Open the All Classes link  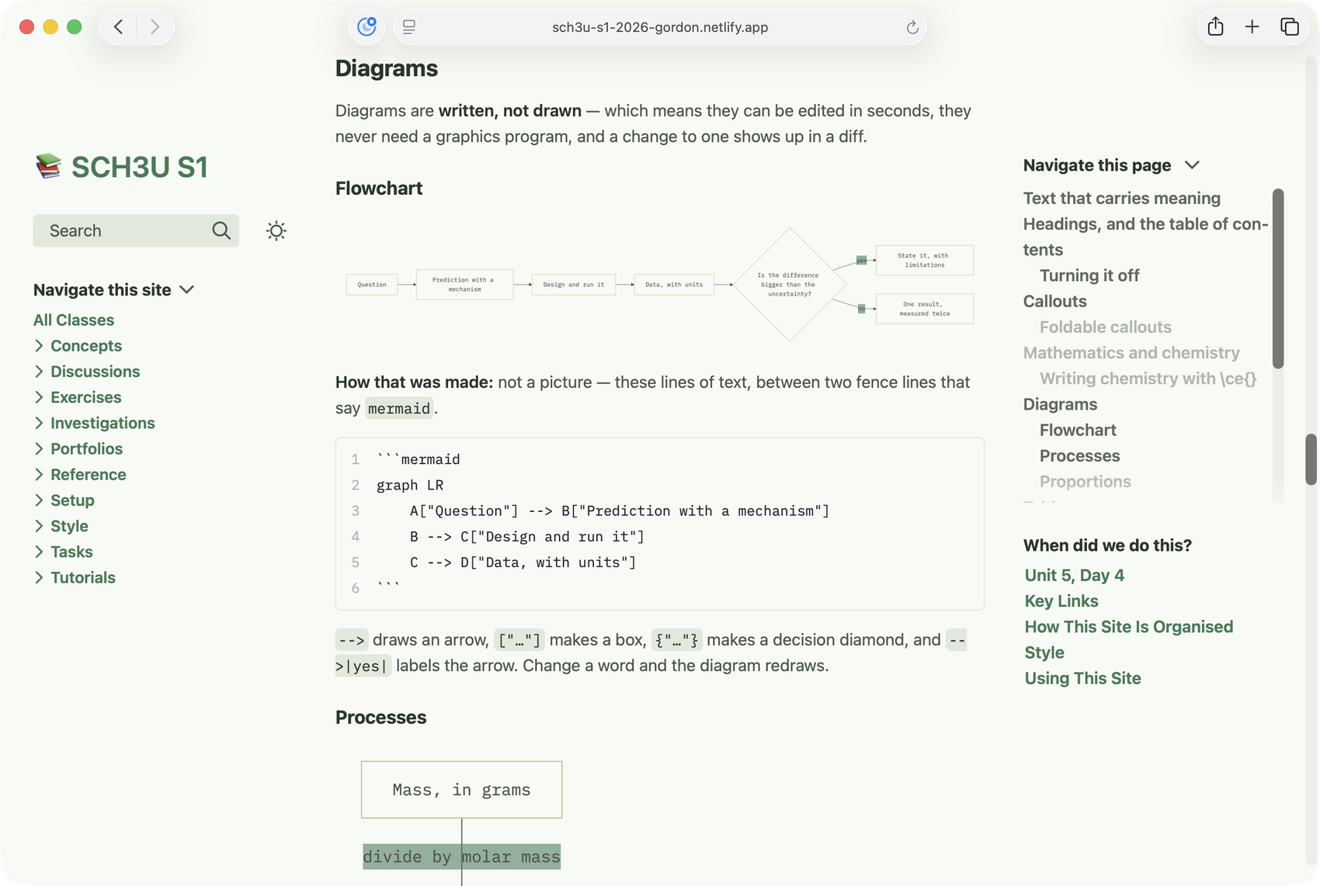(x=74, y=320)
